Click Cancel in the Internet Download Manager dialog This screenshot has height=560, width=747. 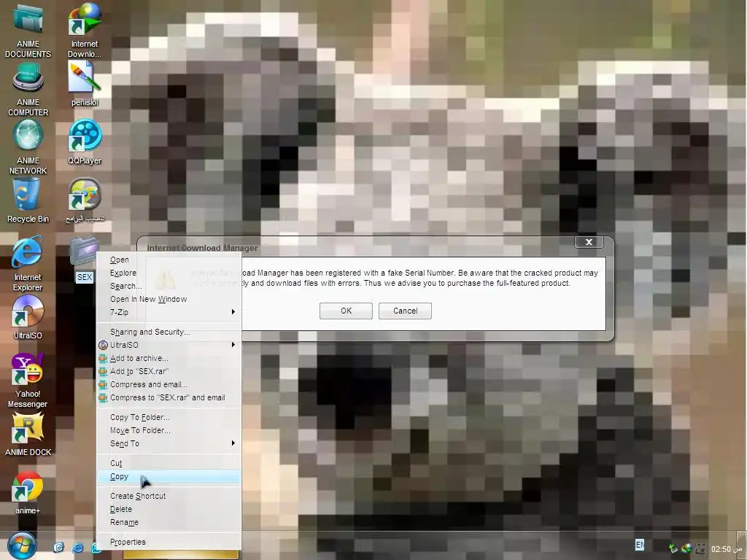(x=405, y=311)
